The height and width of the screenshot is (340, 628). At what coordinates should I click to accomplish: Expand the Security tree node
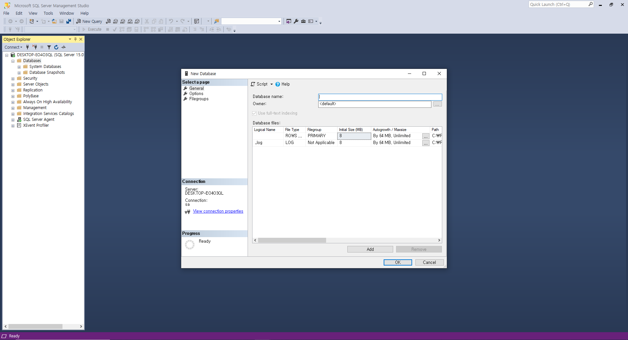coord(13,79)
